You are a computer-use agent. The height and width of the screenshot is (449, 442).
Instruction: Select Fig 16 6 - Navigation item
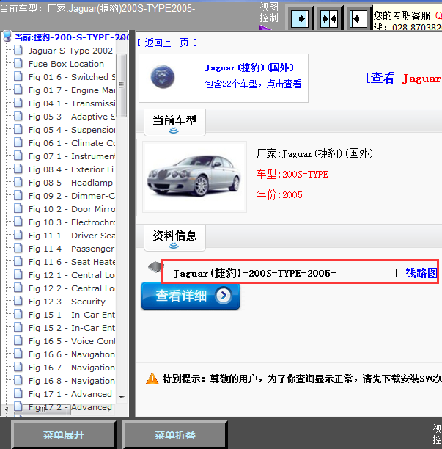coord(72,354)
